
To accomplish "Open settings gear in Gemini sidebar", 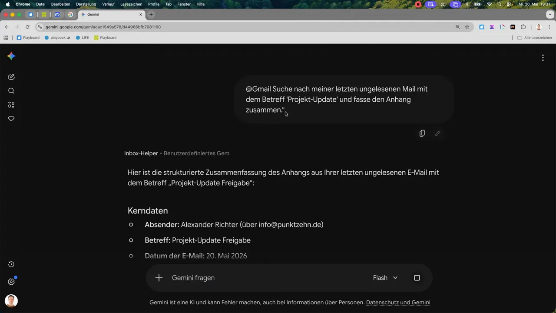I will point(11,282).
